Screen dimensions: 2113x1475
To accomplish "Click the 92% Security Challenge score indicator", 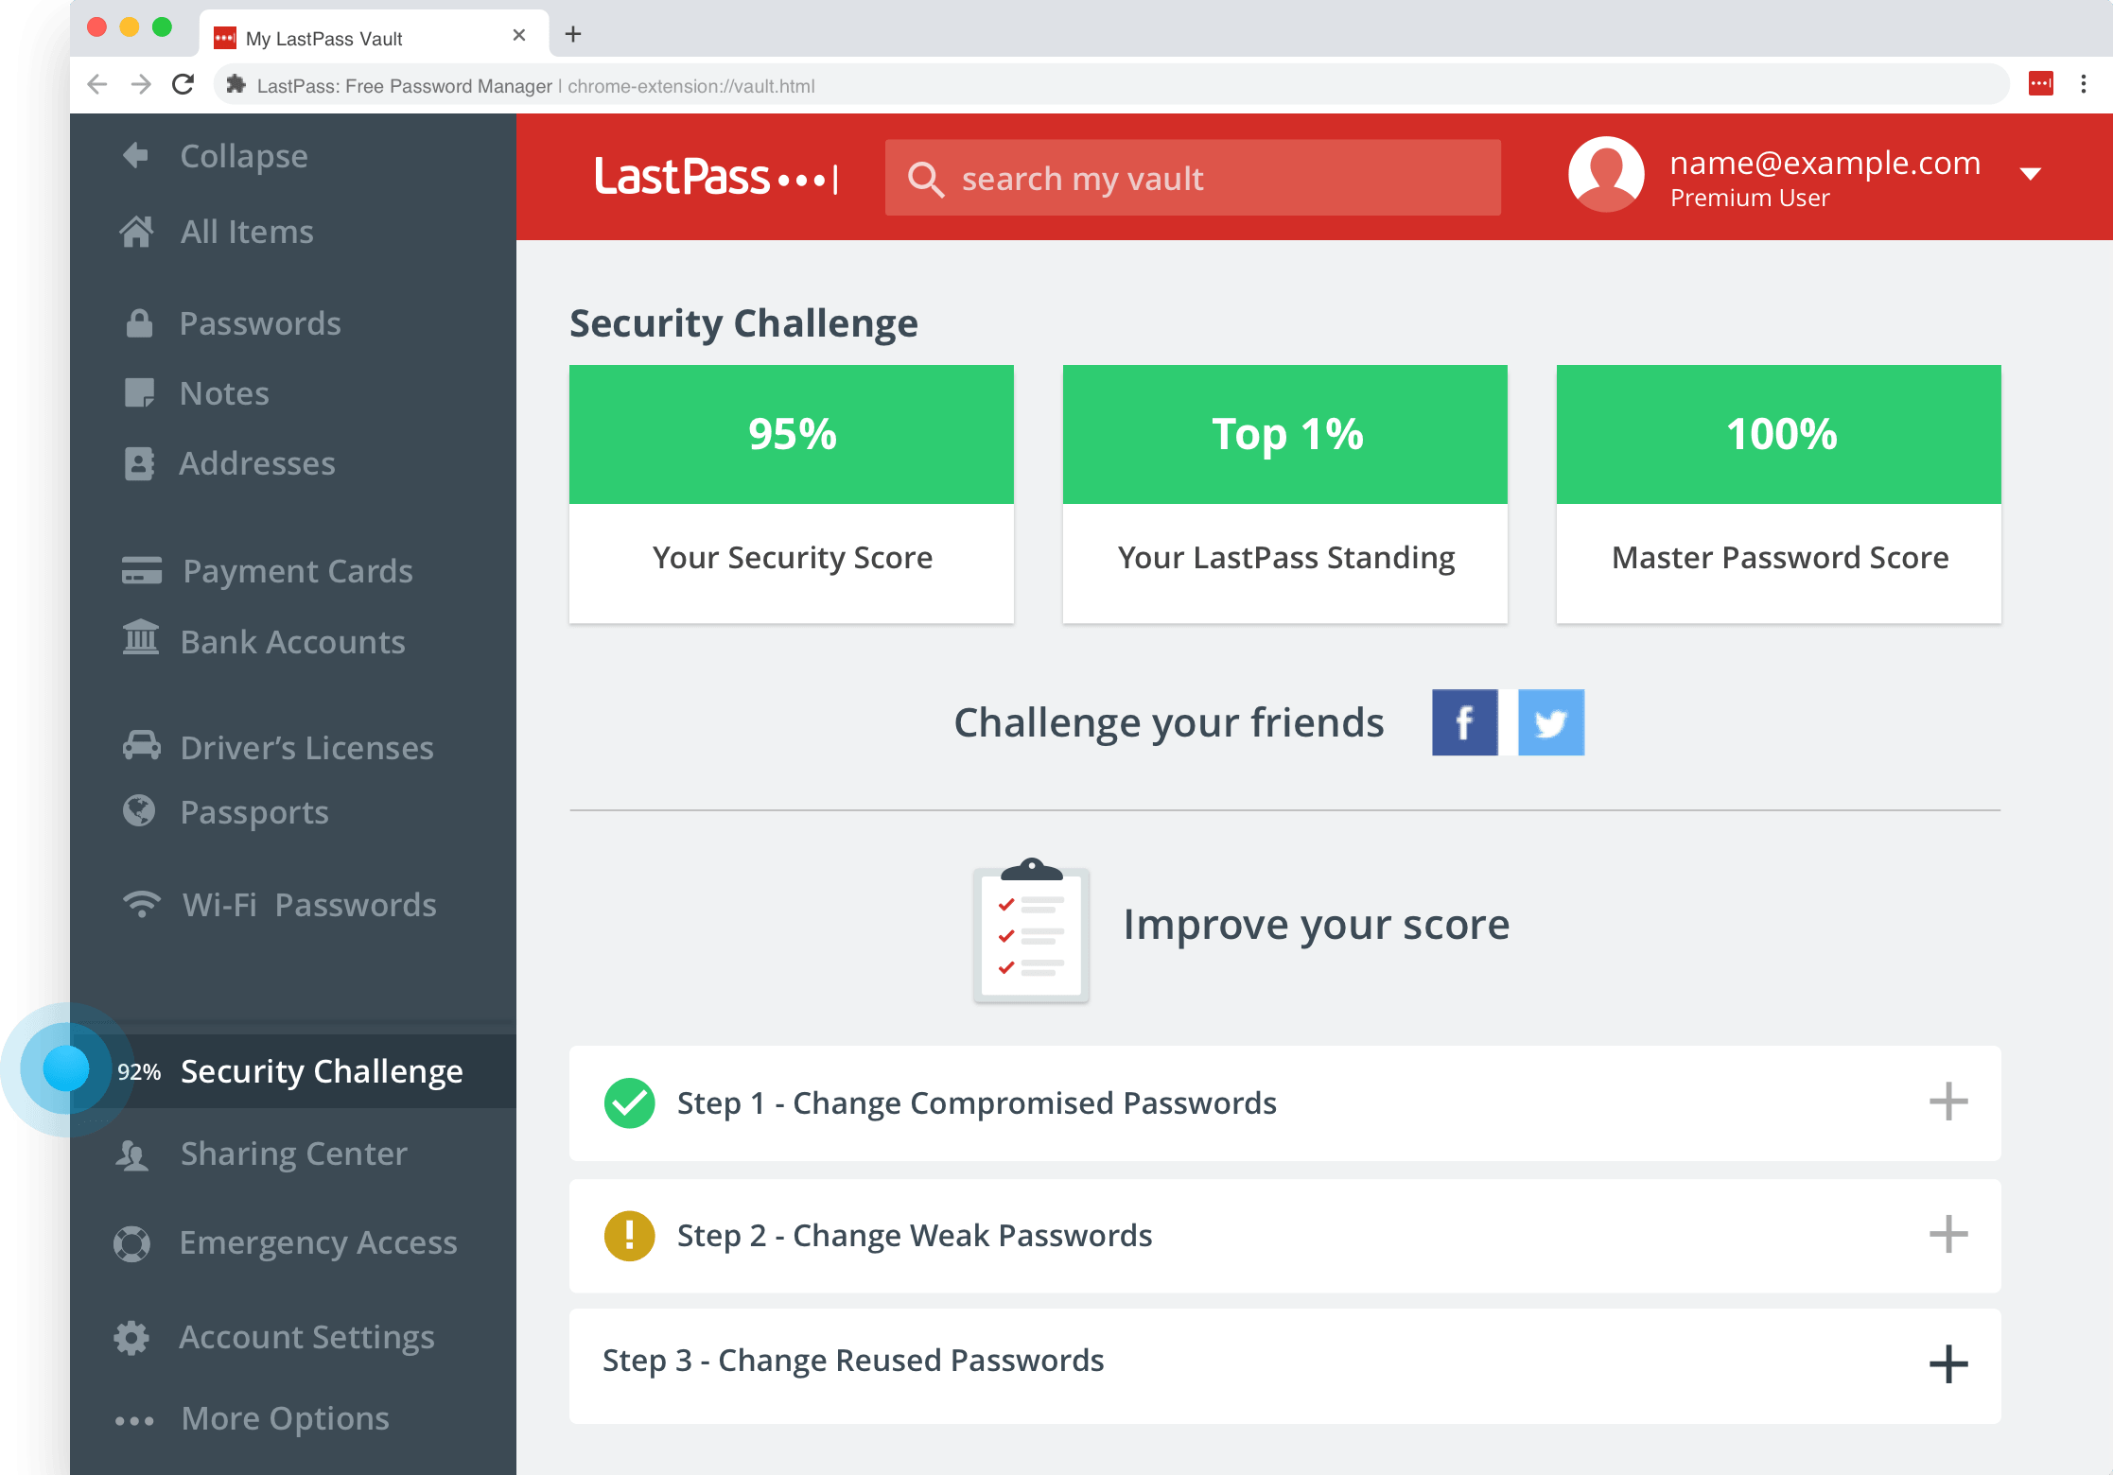I will point(139,1070).
